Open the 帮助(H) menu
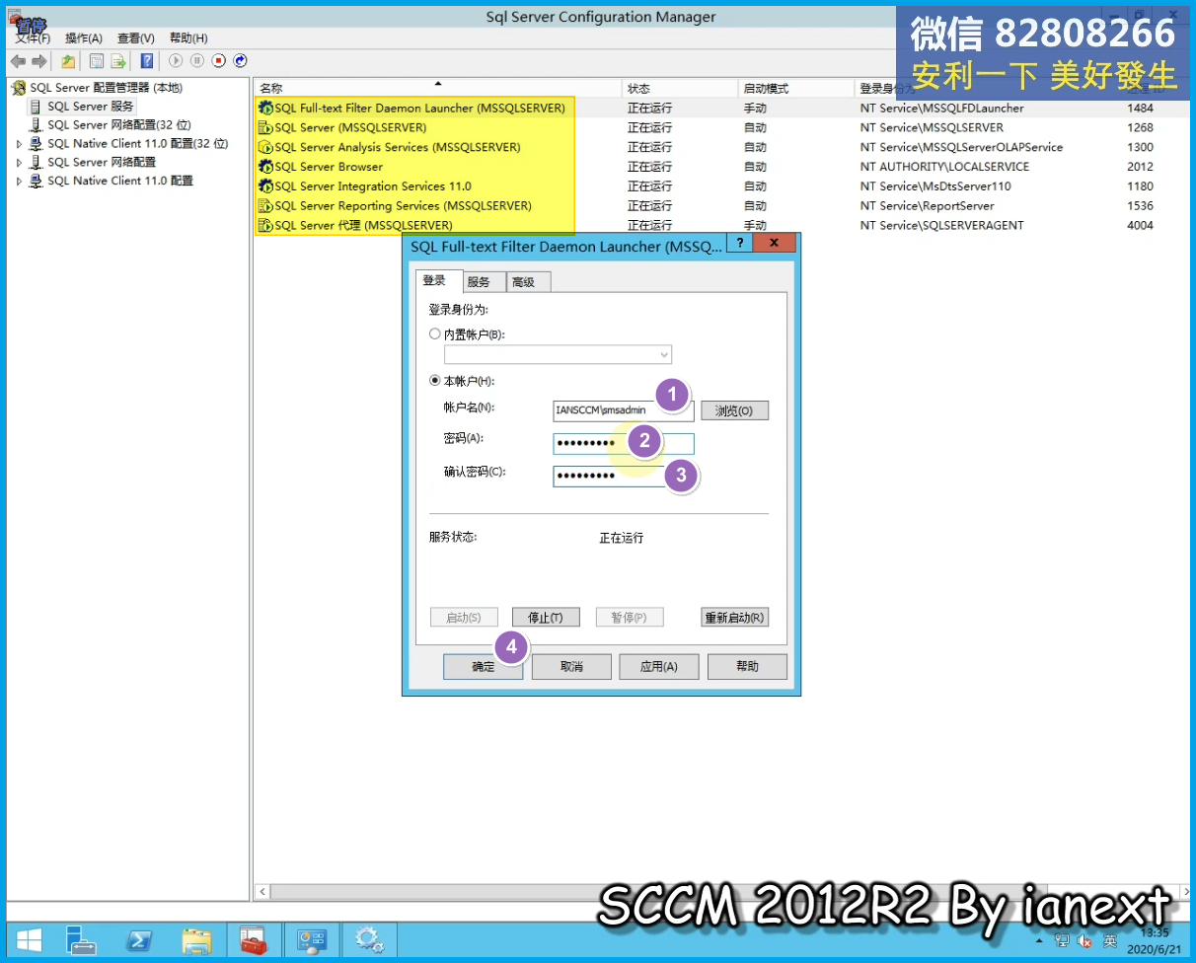This screenshot has width=1196, height=963. click(188, 37)
